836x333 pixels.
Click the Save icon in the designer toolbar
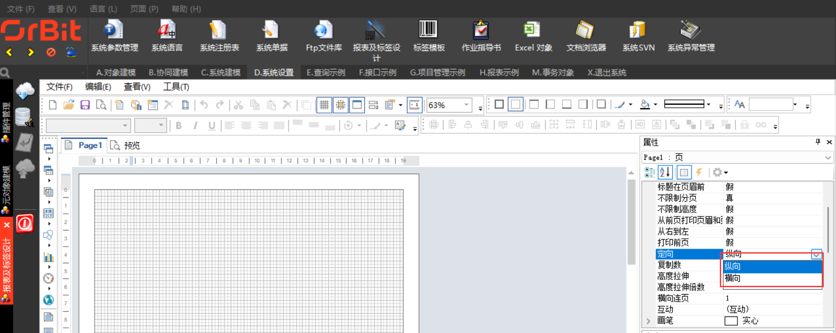[85, 105]
